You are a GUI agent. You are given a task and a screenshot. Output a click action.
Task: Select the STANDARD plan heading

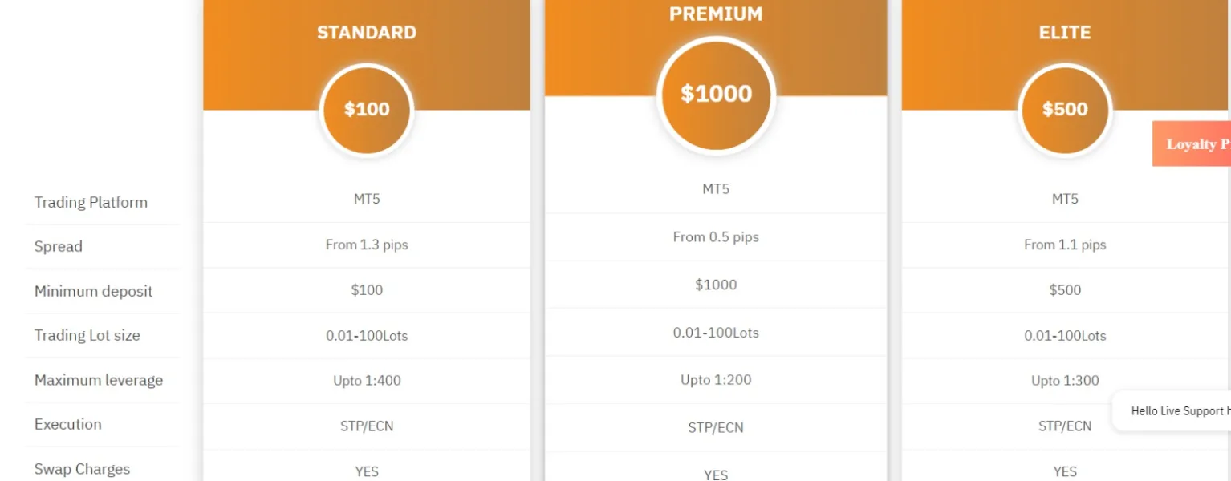point(367,33)
